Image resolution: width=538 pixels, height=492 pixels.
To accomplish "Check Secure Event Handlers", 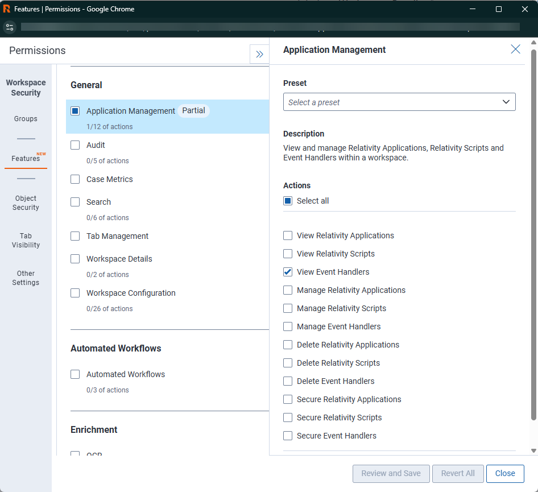I will coord(288,435).
